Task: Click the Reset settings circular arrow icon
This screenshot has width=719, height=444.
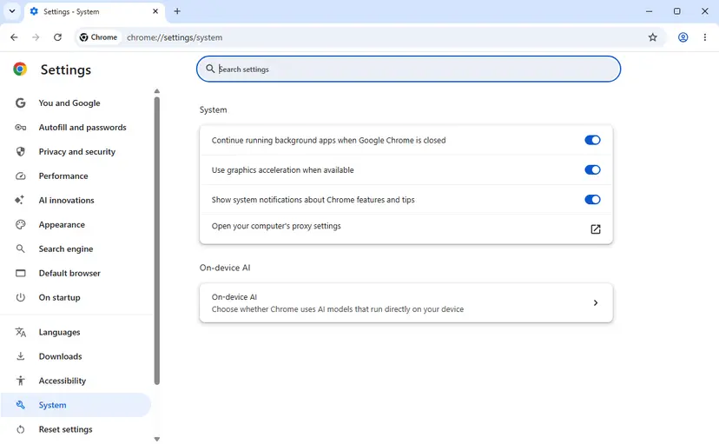Action: pos(20,430)
